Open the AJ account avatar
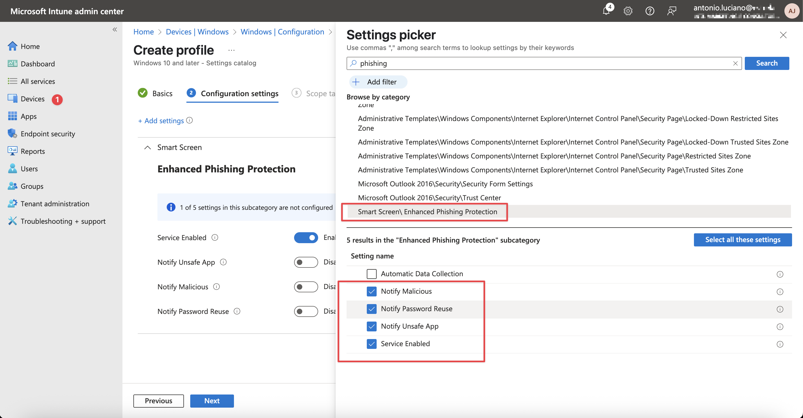This screenshot has width=803, height=418. 792,11
